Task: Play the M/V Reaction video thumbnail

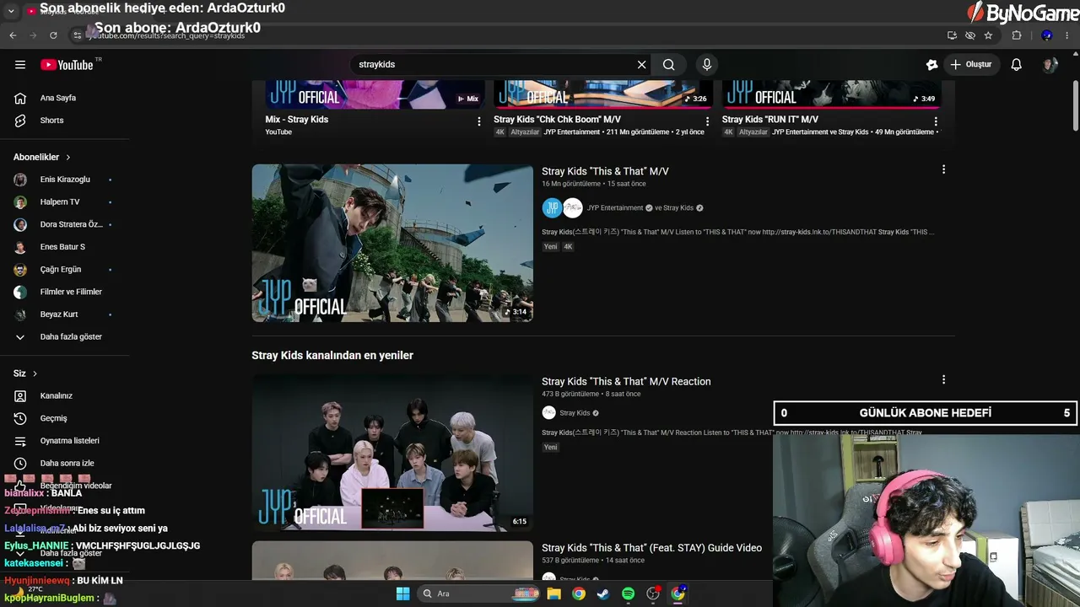Action: (392, 453)
